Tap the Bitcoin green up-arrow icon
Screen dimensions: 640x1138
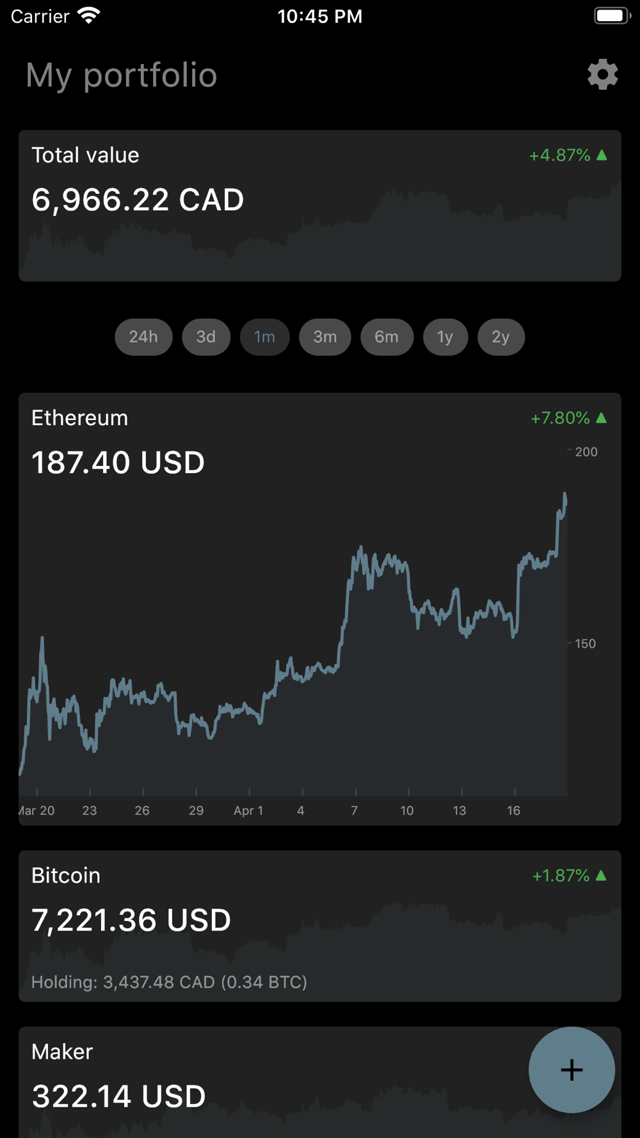tap(602, 875)
